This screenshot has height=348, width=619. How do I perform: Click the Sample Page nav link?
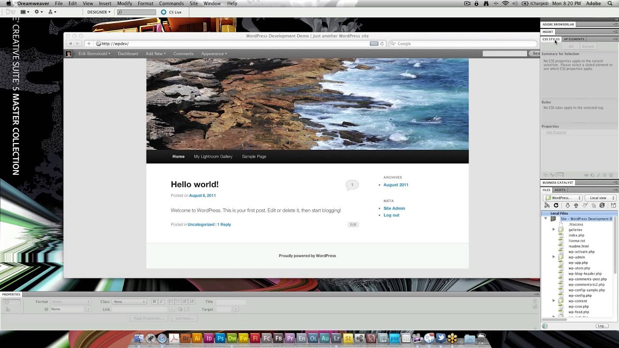pos(254,157)
